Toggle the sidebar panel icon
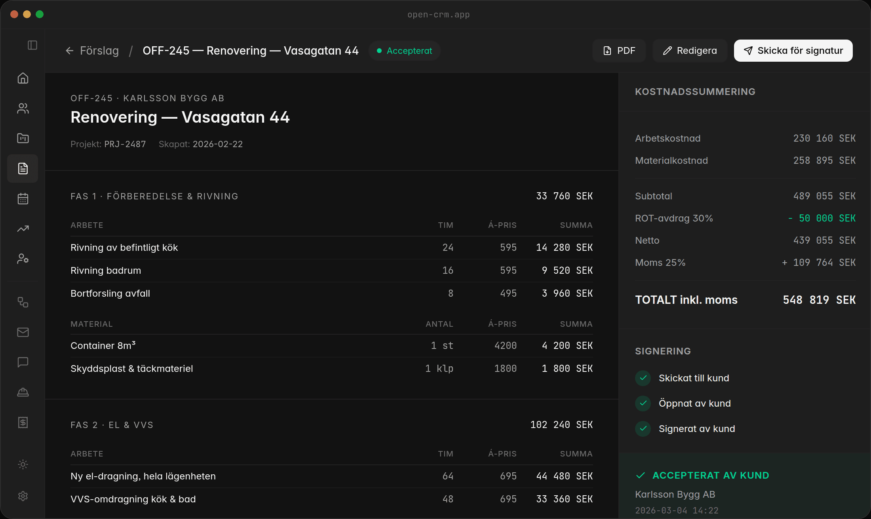The height and width of the screenshot is (519, 871). pos(32,45)
